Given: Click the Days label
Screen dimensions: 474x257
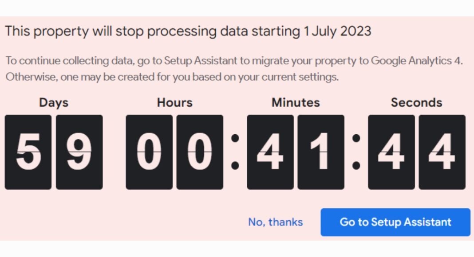Looking at the screenshot, I should pos(54,103).
